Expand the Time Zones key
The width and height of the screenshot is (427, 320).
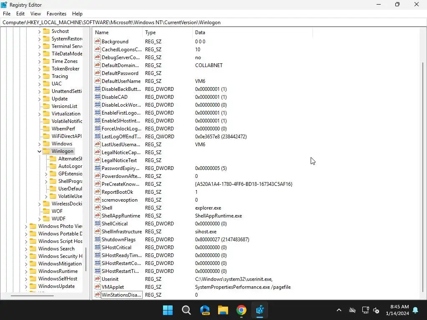pyautogui.click(x=39, y=61)
